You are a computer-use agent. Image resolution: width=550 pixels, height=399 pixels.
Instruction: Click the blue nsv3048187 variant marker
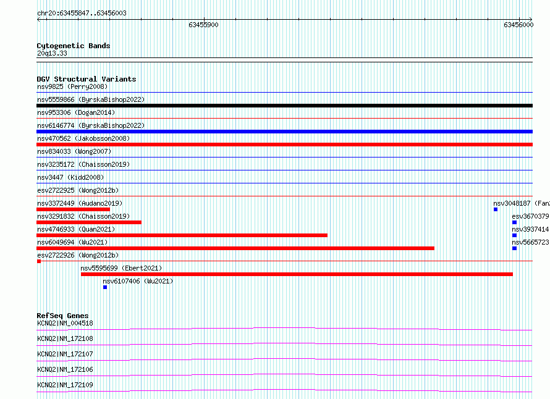coord(496,209)
